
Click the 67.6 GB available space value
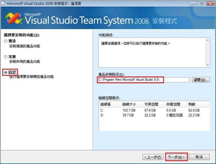point(150,110)
